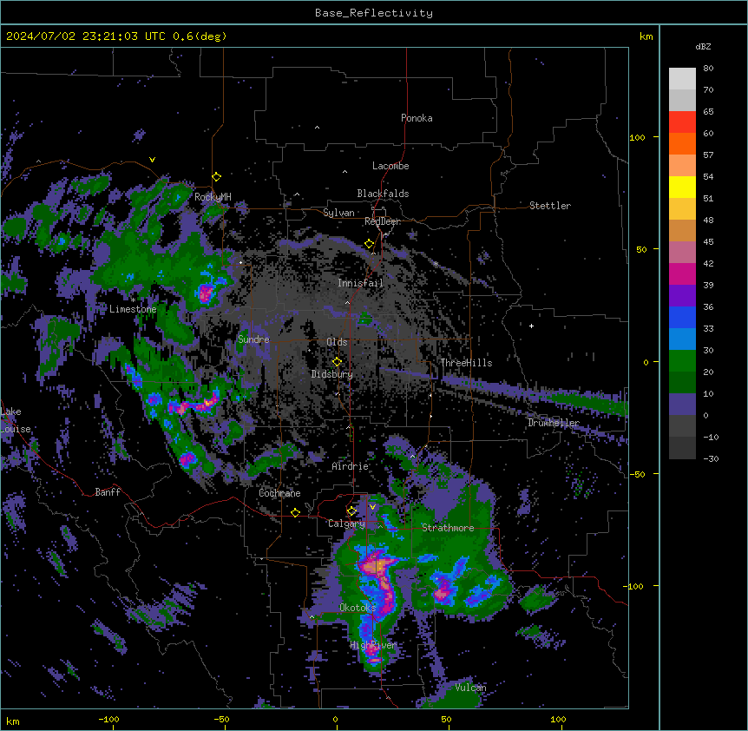Click the RedDeer city label
The image size is (748, 731).
coord(383,221)
